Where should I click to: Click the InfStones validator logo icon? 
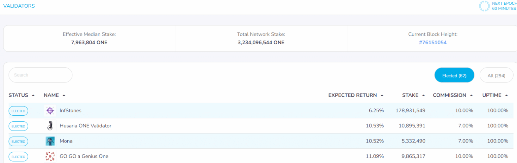pyautogui.click(x=50, y=110)
